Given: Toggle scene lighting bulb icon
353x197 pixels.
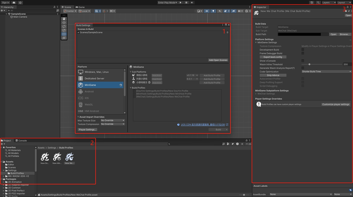Looking at the screenshot, I should pyautogui.click(x=213, y=11).
